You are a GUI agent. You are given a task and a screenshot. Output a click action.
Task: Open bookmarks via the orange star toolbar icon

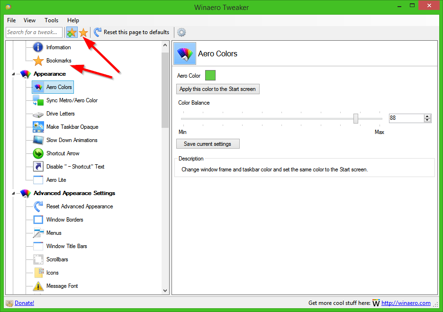click(83, 33)
